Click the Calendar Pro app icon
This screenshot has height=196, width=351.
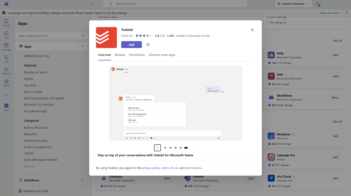click(x=271, y=157)
